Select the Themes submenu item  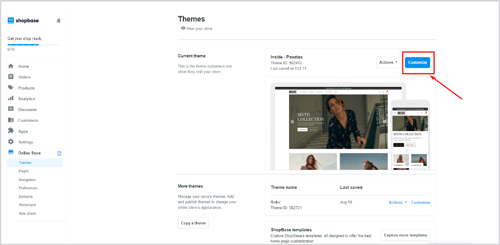[x=34, y=163]
